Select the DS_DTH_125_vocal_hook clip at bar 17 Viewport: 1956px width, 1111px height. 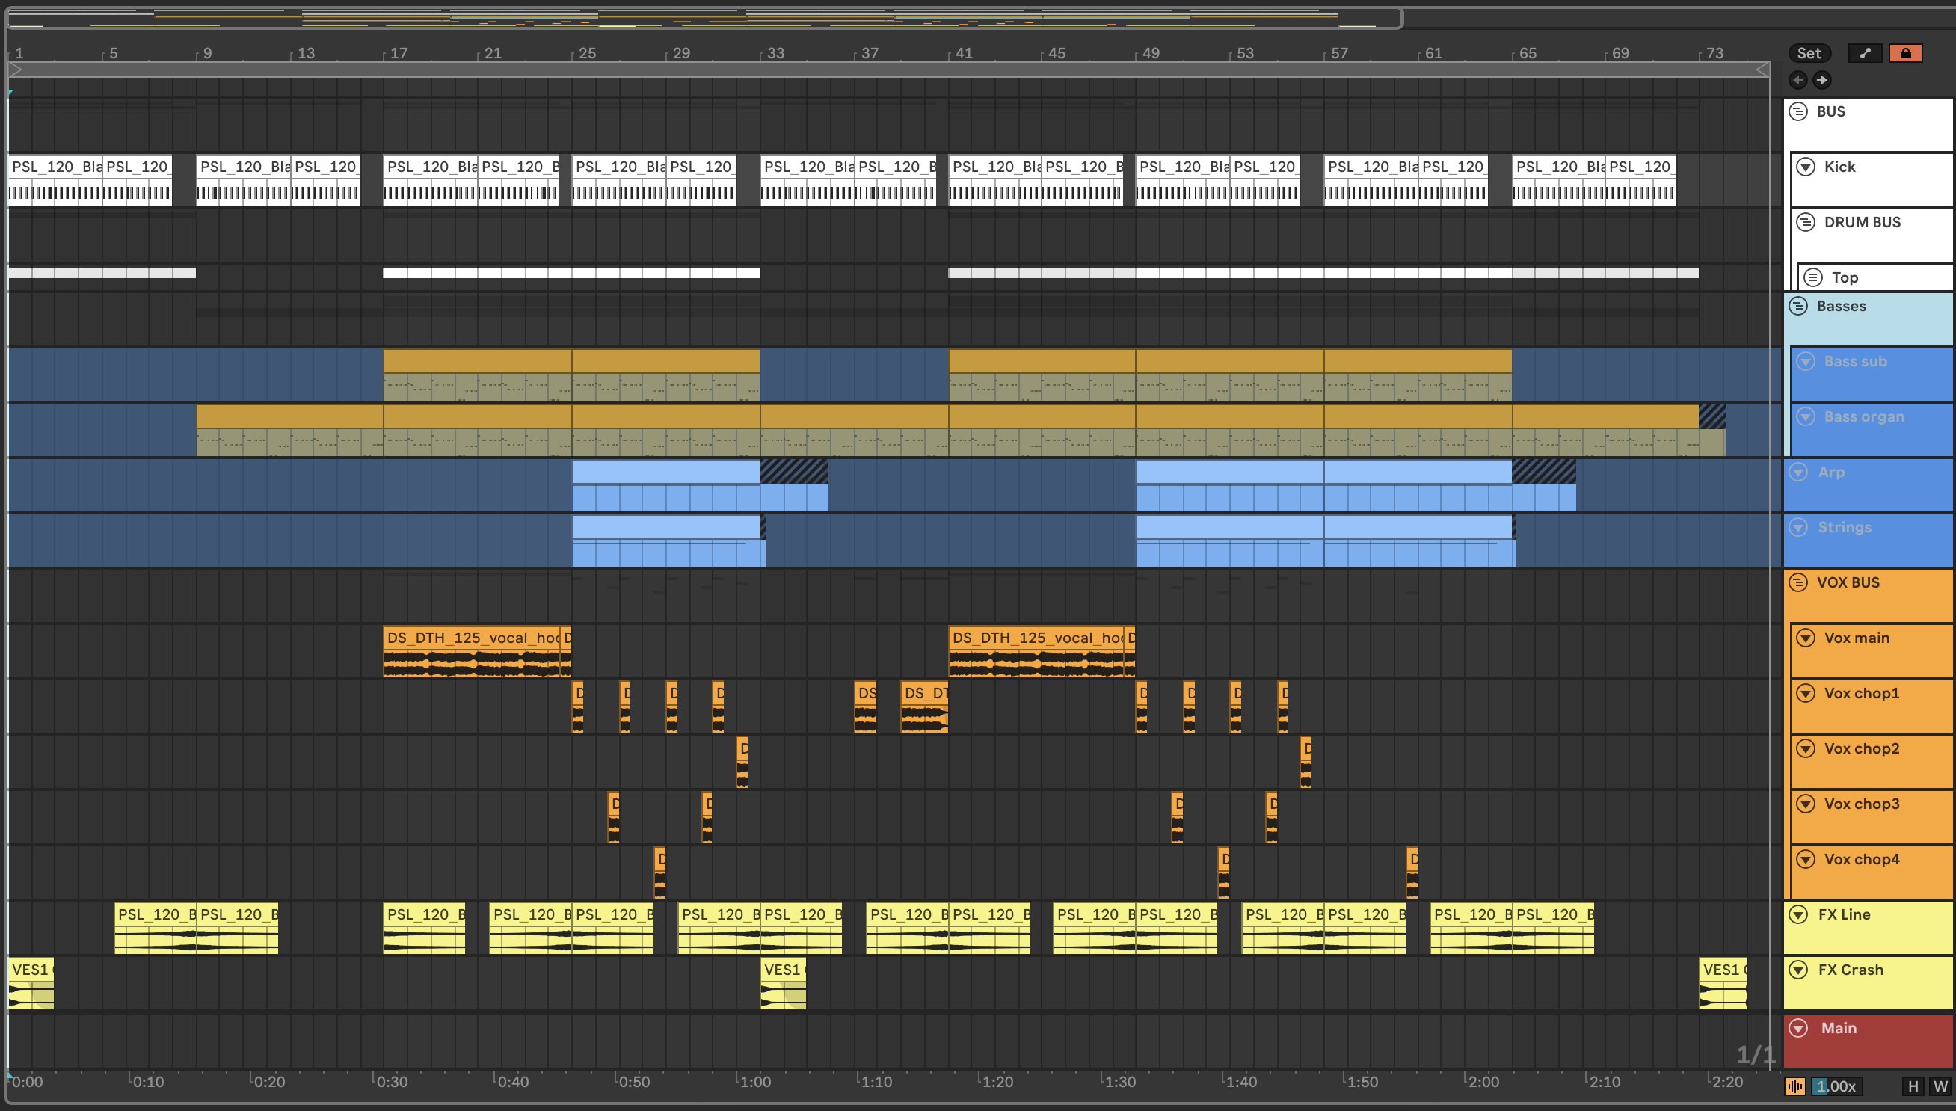point(472,638)
